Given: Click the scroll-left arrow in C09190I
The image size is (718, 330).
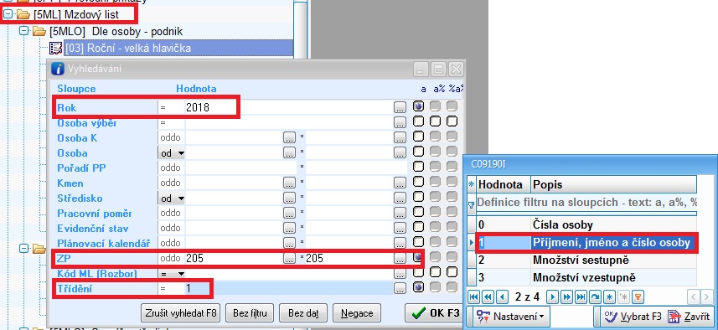Looking at the screenshot, I should (x=693, y=297).
